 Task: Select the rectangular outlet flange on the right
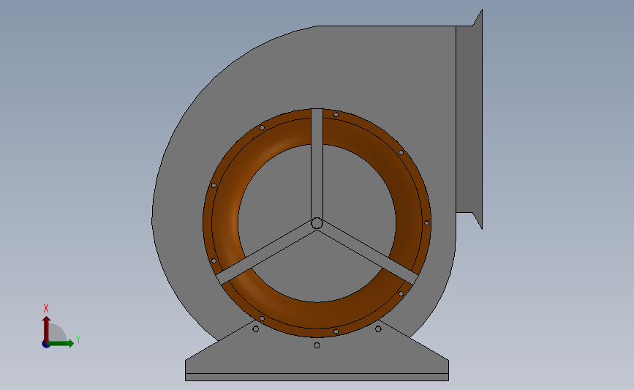coord(469,119)
